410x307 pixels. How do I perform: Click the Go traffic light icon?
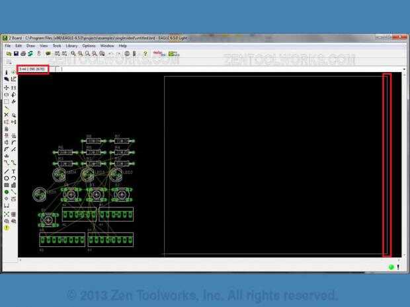pyautogui.click(x=134, y=53)
